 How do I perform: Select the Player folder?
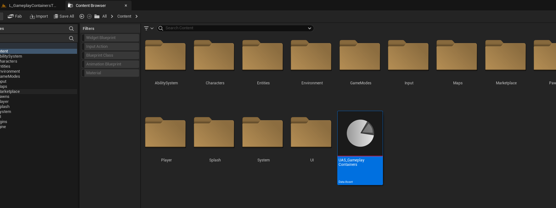point(166,132)
